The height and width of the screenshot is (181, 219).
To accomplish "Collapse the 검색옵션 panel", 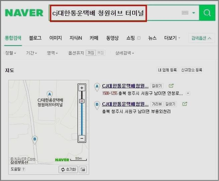I will 201,38.
